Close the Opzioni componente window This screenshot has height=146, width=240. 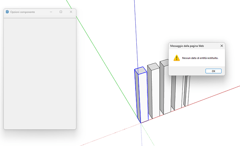71,12
